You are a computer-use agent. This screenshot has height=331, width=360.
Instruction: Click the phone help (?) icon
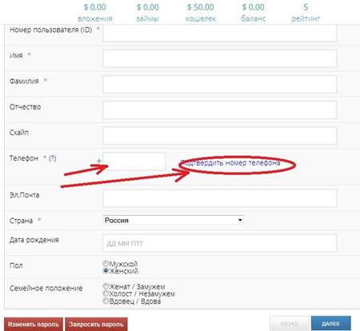pyautogui.click(x=53, y=158)
